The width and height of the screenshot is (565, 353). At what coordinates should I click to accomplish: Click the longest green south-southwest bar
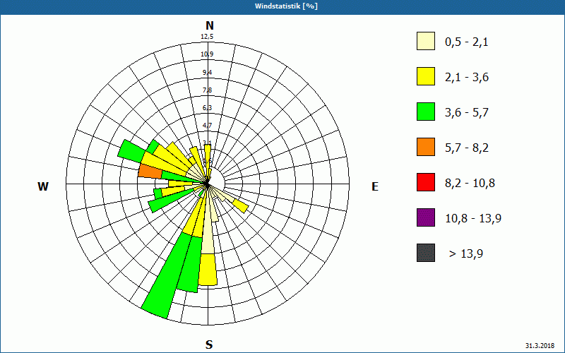167,275
